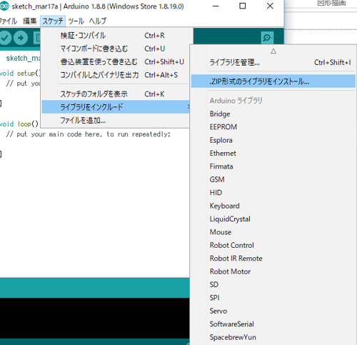357x345 pixels.
Task: Click the void setup() line in editor
Action: pyautogui.click(x=20, y=73)
